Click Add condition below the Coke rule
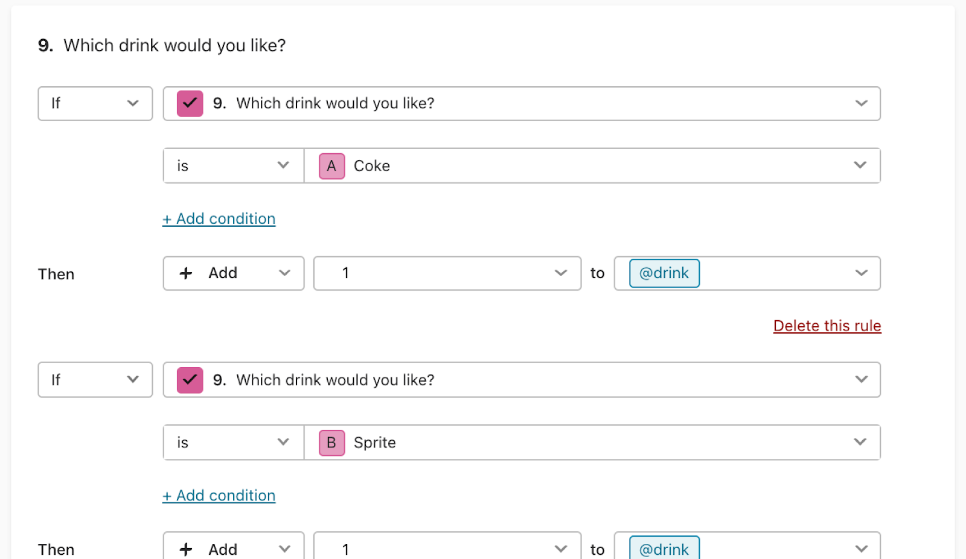Screen dimensions: 966x559 coord(219,219)
